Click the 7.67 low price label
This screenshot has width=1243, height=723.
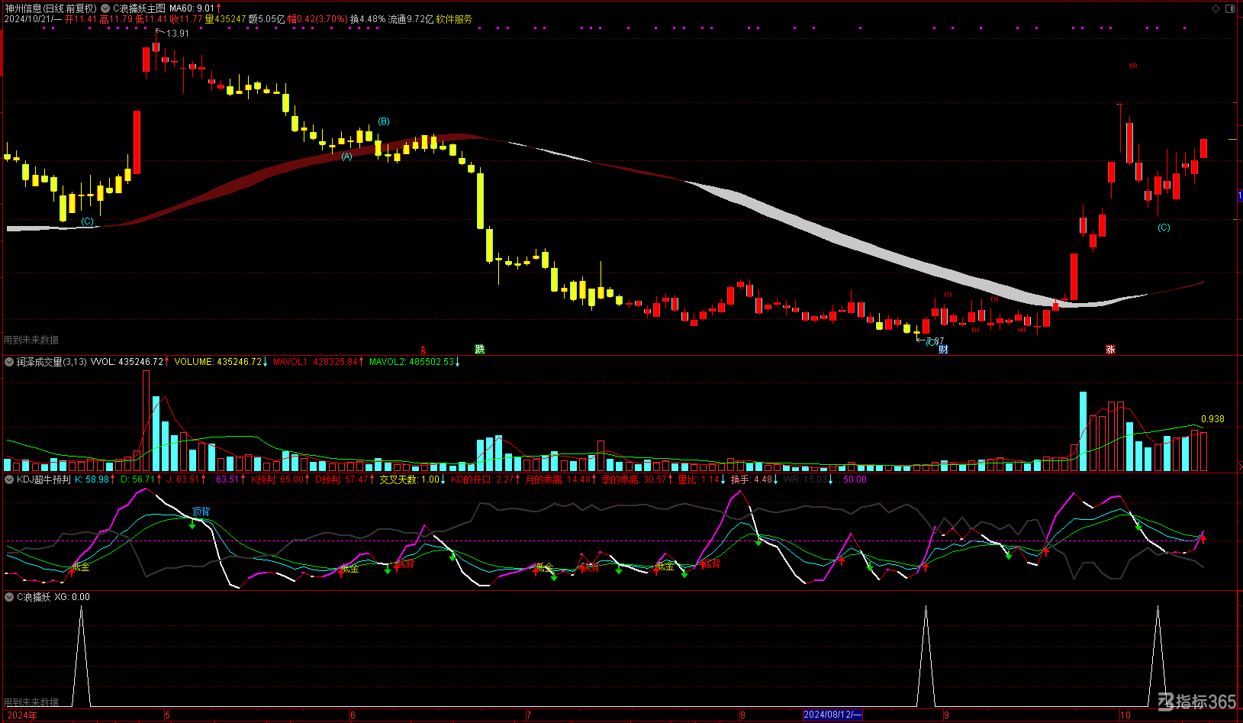pos(935,341)
